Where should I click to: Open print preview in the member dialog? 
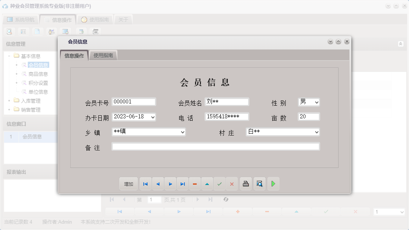(259, 183)
